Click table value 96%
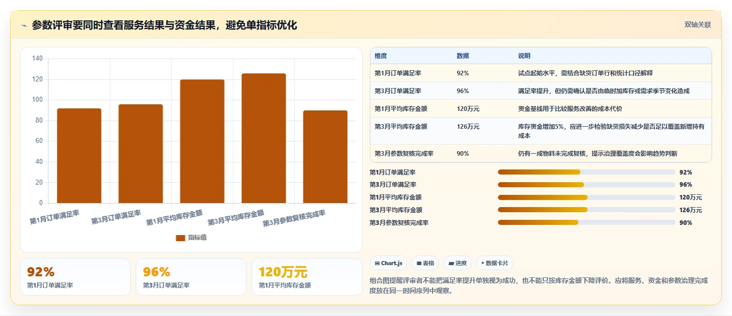 (463, 91)
